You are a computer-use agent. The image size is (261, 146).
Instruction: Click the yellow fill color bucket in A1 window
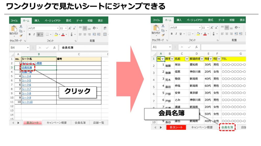pos(198,34)
